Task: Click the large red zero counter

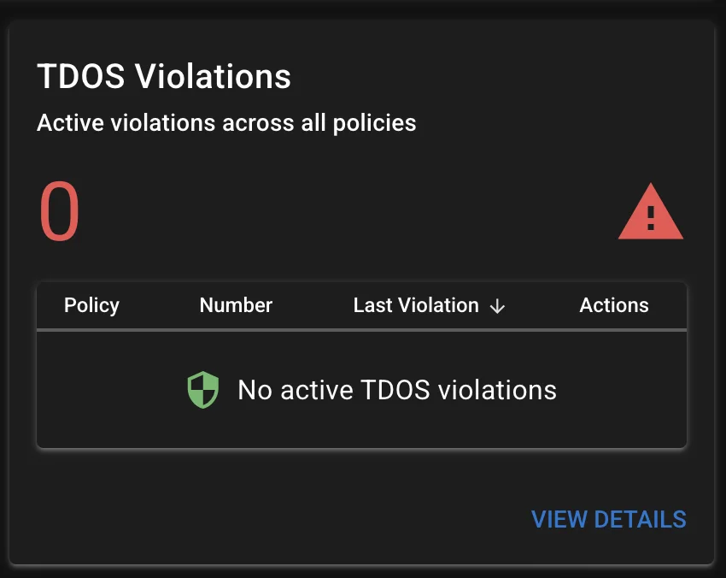Action: pos(59,210)
